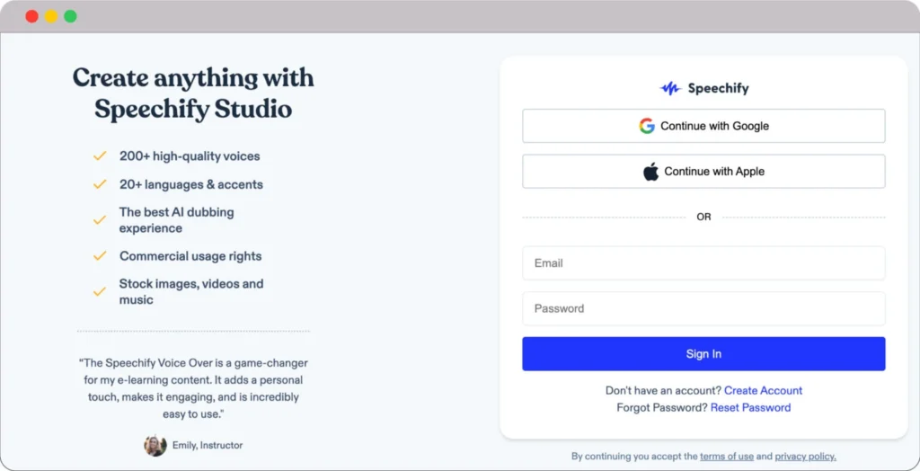Open the privacy policy link
Screen dimensions: 920x471
805,457
